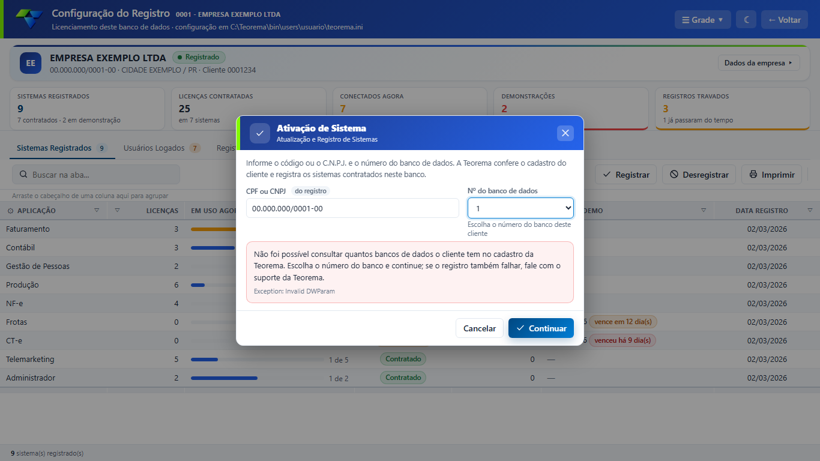Open the filter on the DEMO column
Image resolution: width=820 pixels, height=461 pixels.
click(x=704, y=211)
